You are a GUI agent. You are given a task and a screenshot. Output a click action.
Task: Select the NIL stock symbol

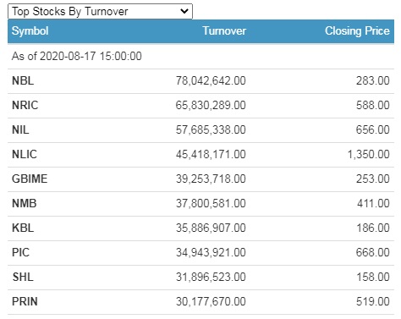20,130
